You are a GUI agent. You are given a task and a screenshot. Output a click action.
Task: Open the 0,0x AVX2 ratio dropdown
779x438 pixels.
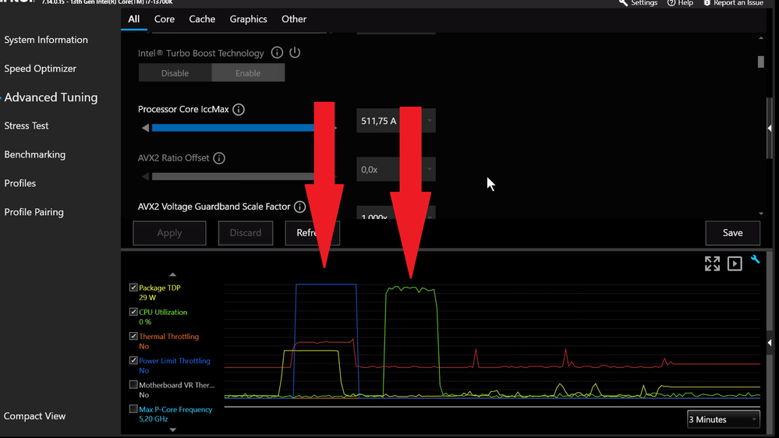pyautogui.click(x=429, y=169)
